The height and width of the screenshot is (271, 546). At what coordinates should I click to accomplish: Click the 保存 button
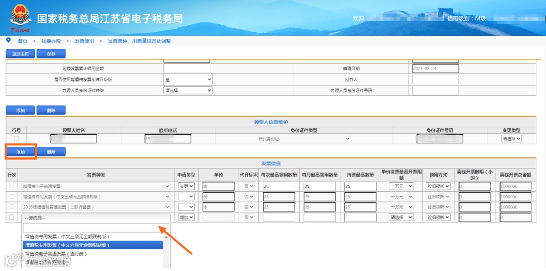pyautogui.click(x=51, y=54)
